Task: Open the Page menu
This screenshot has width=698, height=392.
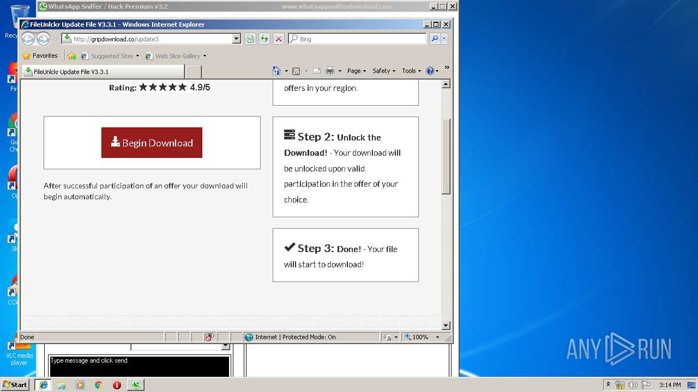Action: (357, 71)
